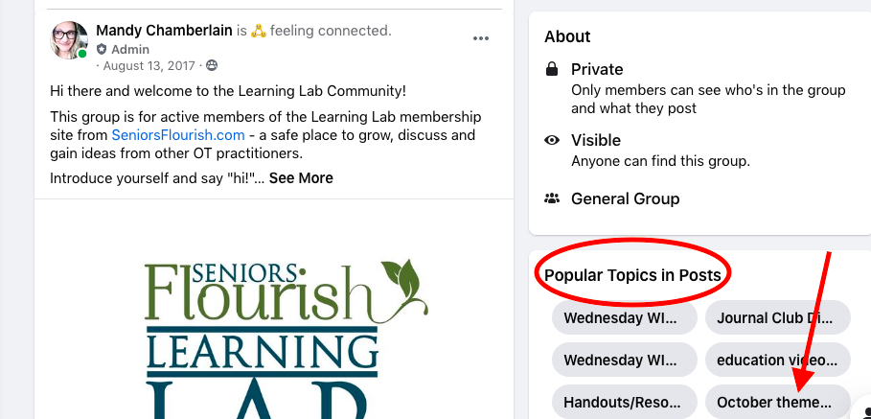Image resolution: width=871 pixels, height=419 pixels.
Task: Click the Admin shield badge icon
Action: (102, 49)
